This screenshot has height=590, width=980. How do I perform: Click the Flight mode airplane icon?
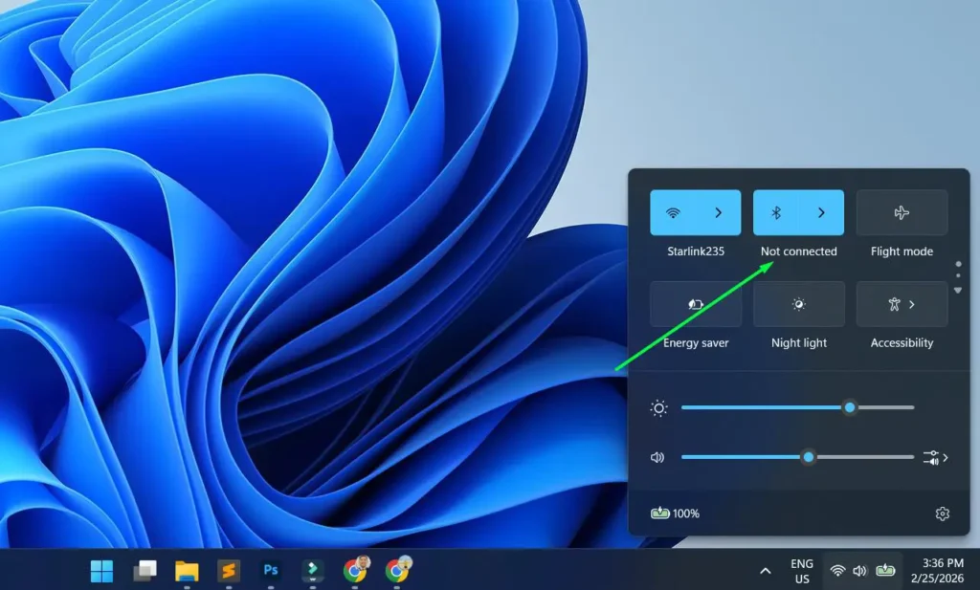pos(901,212)
